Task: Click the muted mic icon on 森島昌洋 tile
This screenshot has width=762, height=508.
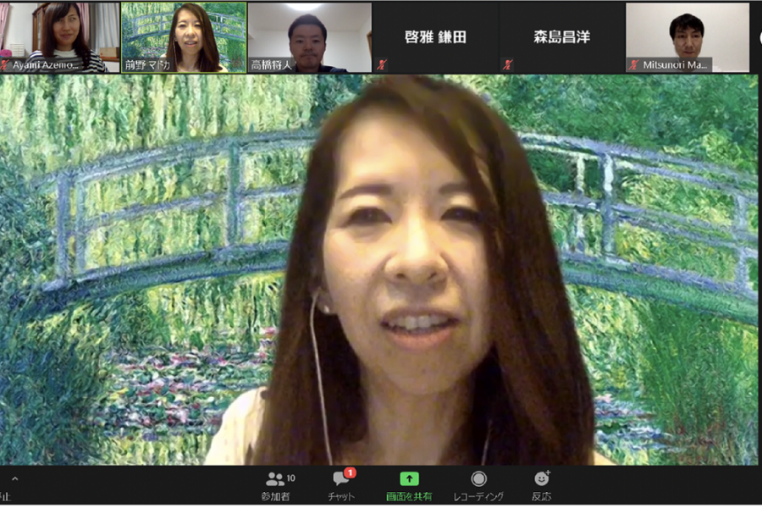Action: tap(508, 64)
